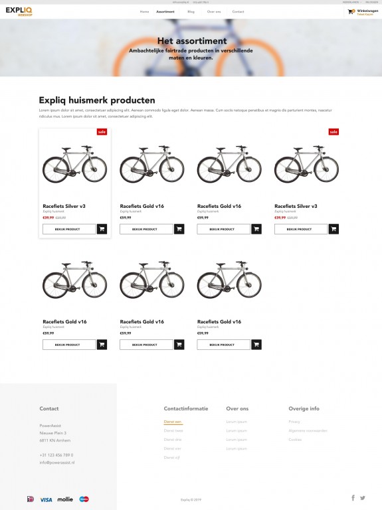382x510 pixels.
Task: Click Bekijk Product for first Racefiets Silver v3
Action: pos(69,229)
